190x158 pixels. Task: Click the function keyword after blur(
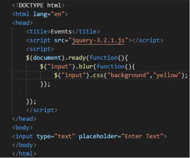point(110,67)
